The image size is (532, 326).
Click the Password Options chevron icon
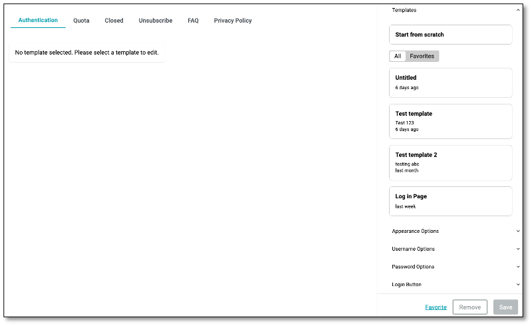click(x=518, y=267)
